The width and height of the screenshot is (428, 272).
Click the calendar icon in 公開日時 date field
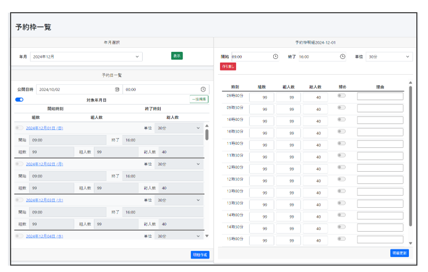click(117, 90)
